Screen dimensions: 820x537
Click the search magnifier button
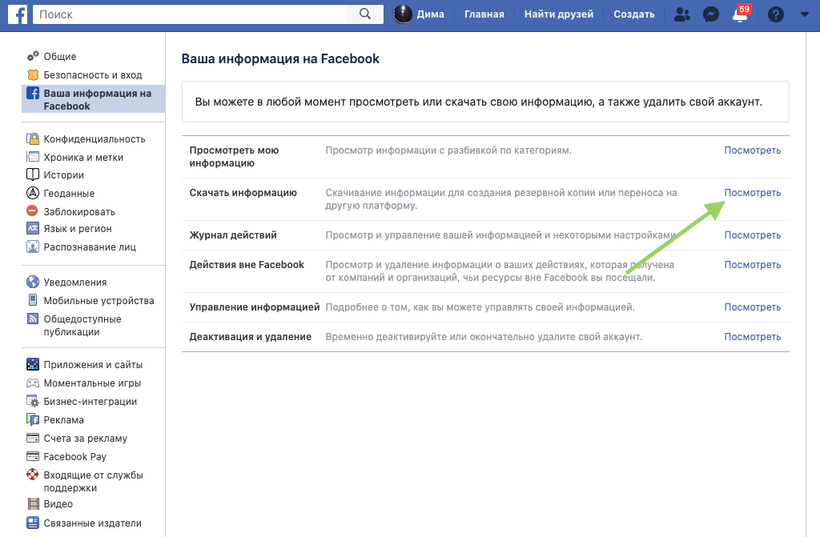[365, 14]
